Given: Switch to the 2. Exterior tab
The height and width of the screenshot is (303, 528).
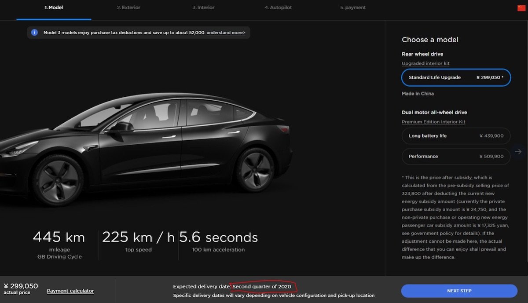Looking at the screenshot, I should 128,8.
